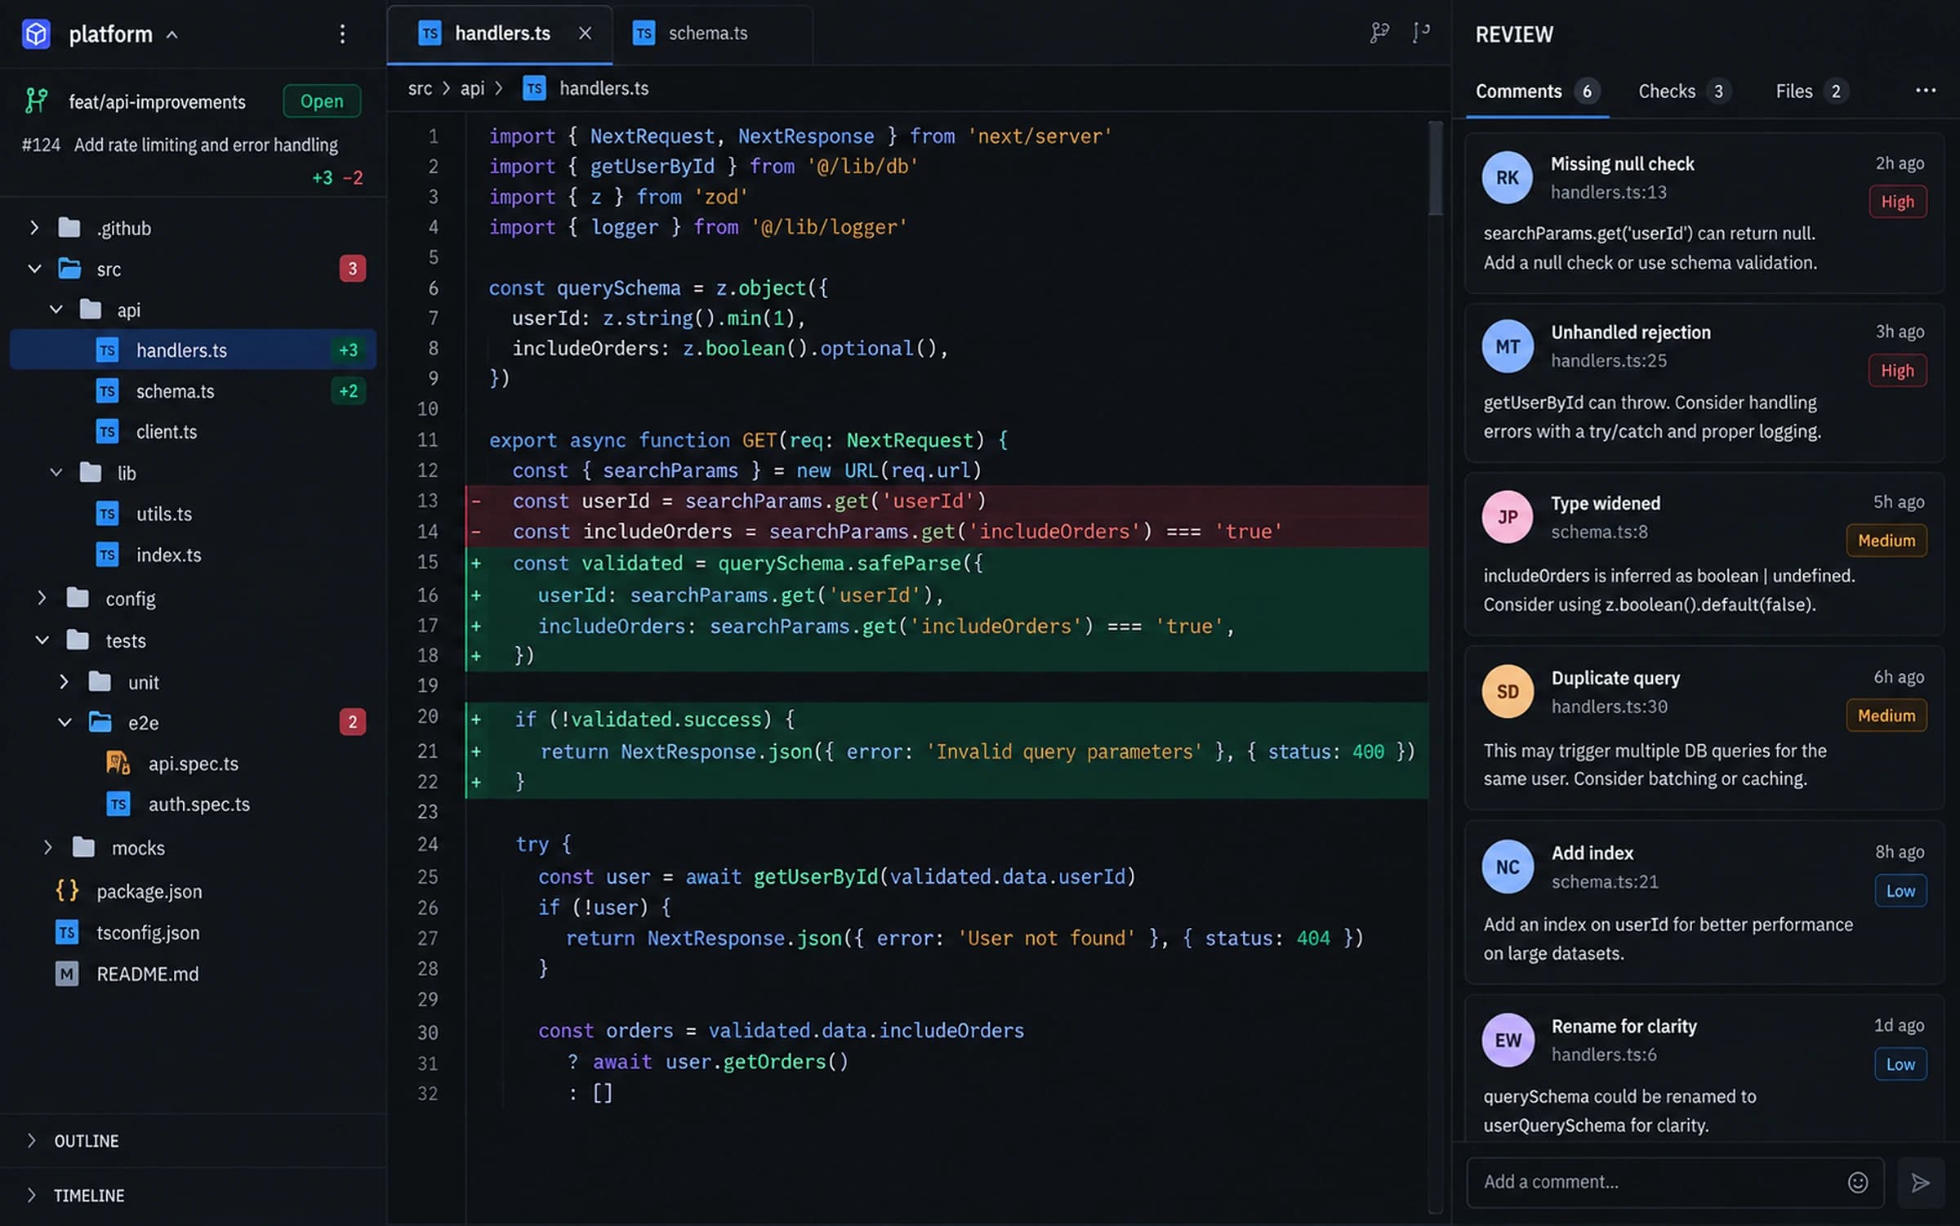
Task: Expand the unit folder
Action: point(64,681)
